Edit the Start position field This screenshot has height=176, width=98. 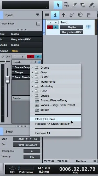click(x=27, y=139)
